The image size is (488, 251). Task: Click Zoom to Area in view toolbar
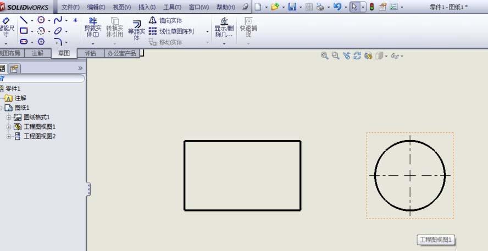tap(335, 55)
